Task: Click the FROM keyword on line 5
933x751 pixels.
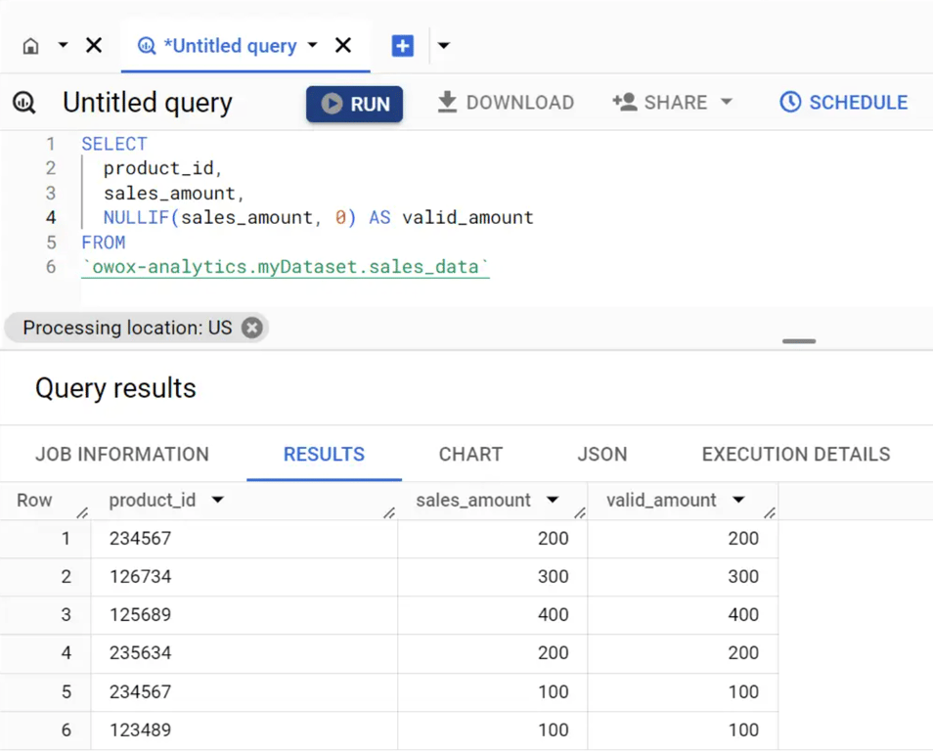Action: pyautogui.click(x=104, y=243)
